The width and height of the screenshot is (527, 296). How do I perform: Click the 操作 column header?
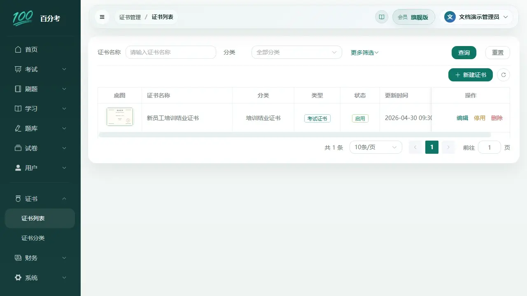tap(471, 95)
